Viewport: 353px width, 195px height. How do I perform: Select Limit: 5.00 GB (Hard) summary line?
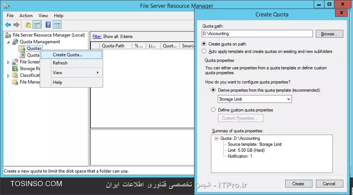pyautogui.click(x=246, y=150)
